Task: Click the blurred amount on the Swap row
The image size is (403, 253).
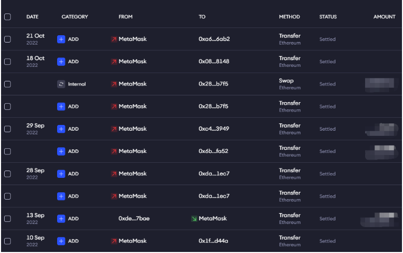Action: click(380, 85)
